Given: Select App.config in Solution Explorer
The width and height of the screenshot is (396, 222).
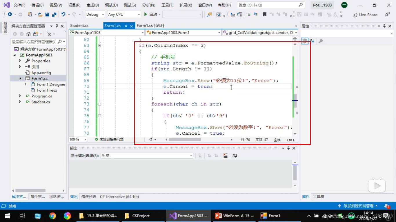Looking at the screenshot, I should (41, 73).
